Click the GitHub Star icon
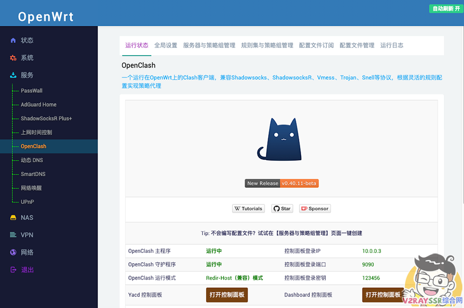The height and width of the screenshot is (308, 464). point(275,209)
